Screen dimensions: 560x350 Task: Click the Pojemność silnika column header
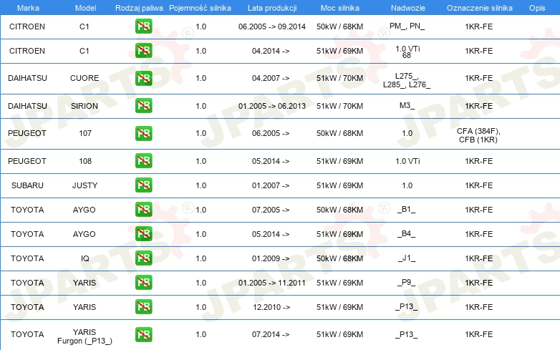[200, 8]
